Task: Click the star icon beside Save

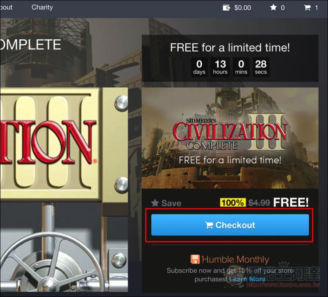Action: (155, 203)
